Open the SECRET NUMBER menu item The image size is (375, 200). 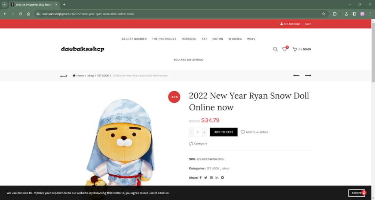click(134, 39)
